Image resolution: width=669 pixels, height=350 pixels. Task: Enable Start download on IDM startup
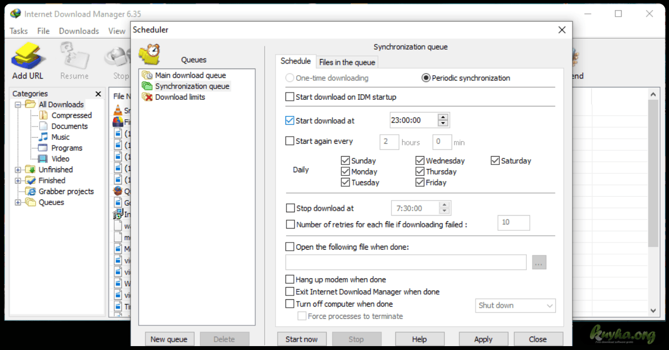click(x=290, y=97)
